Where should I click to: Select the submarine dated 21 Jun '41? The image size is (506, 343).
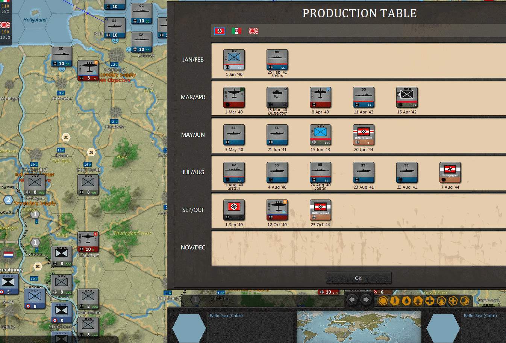click(x=277, y=135)
